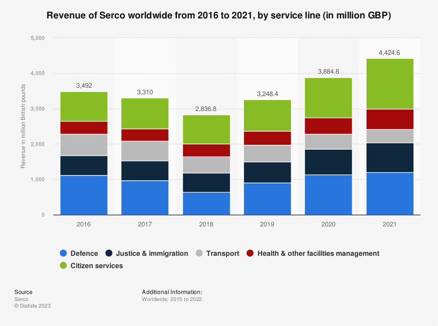Screen dimensions: 438x326
Task: Click the blue Defence legend dot
Action: pyautogui.click(x=64, y=253)
